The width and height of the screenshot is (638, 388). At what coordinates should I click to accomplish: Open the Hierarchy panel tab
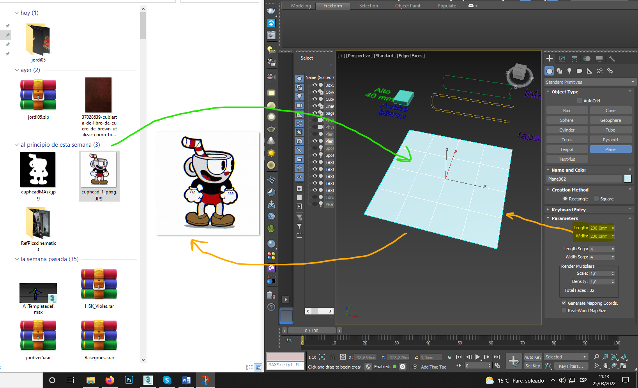click(574, 59)
